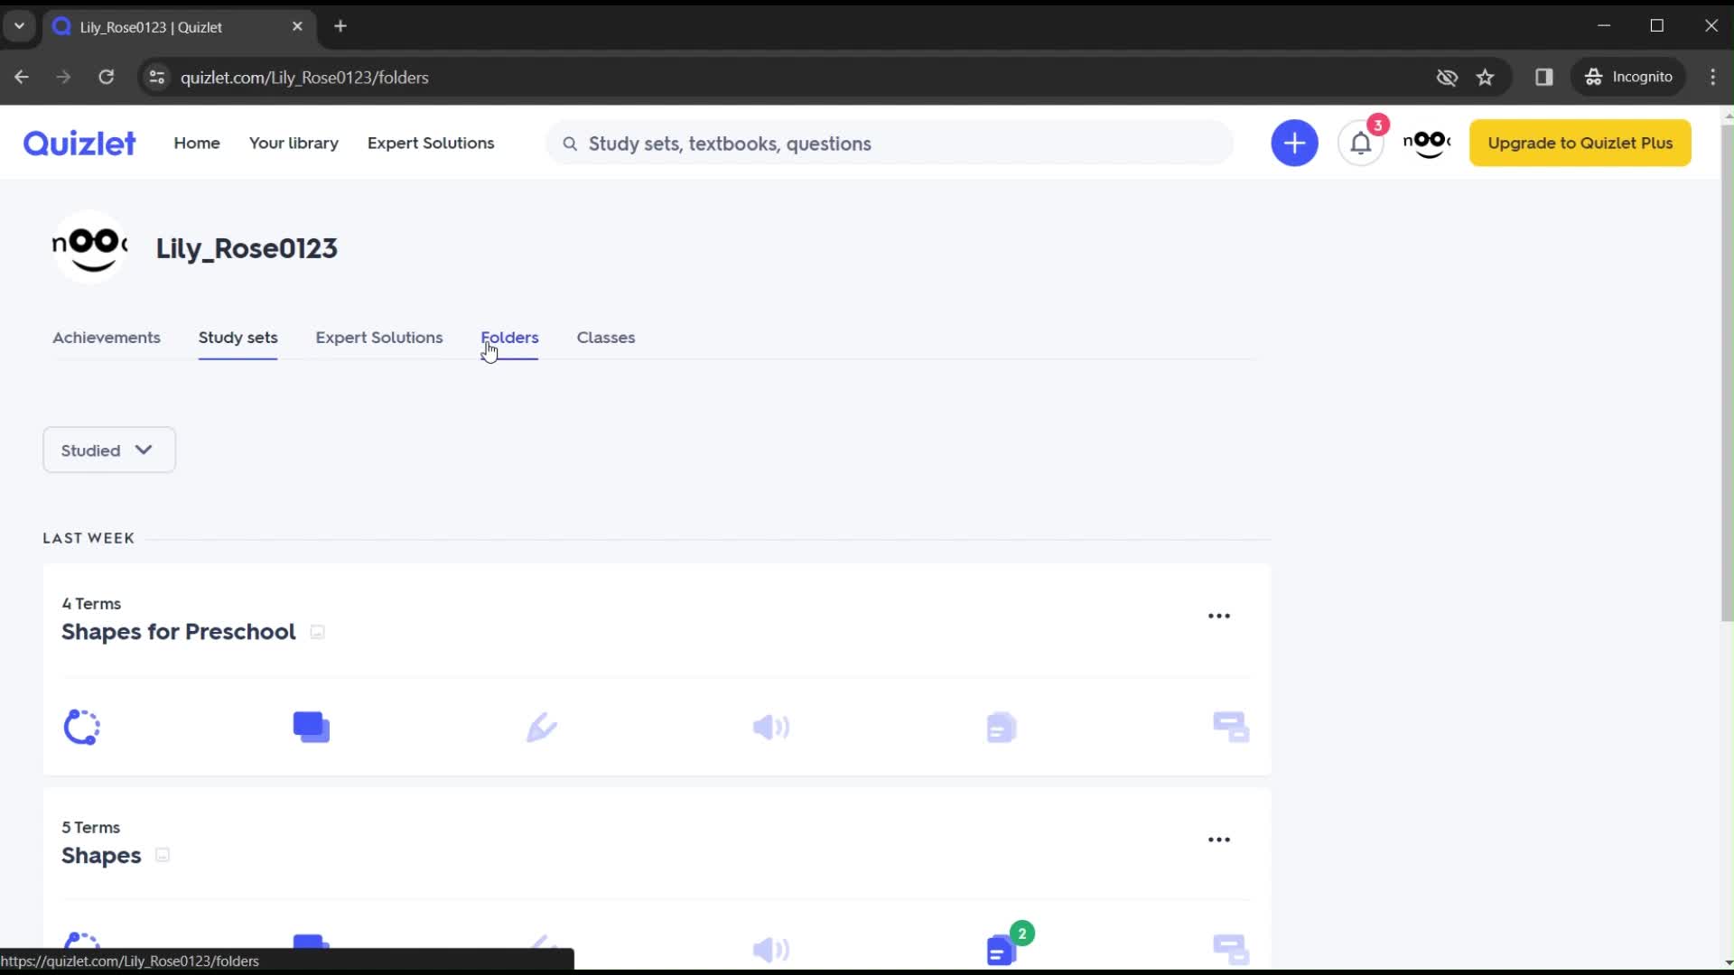Open Learn mode for Shapes for Preschool
This screenshot has width=1734, height=975.
81,727
